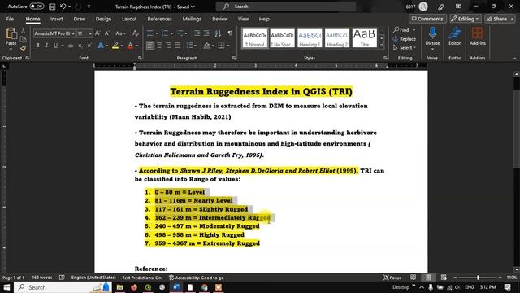The width and height of the screenshot is (520, 293).
Task: Switch to the Review tab
Action: tap(220, 19)
